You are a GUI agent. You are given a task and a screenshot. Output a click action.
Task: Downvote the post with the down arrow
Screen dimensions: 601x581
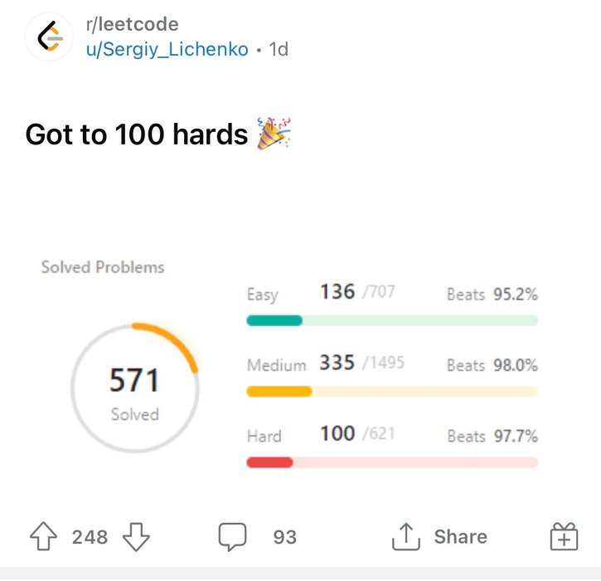136,536
